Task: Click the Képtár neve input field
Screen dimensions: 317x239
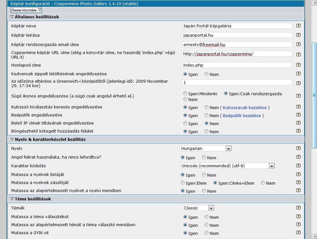Action: (237, 26)
